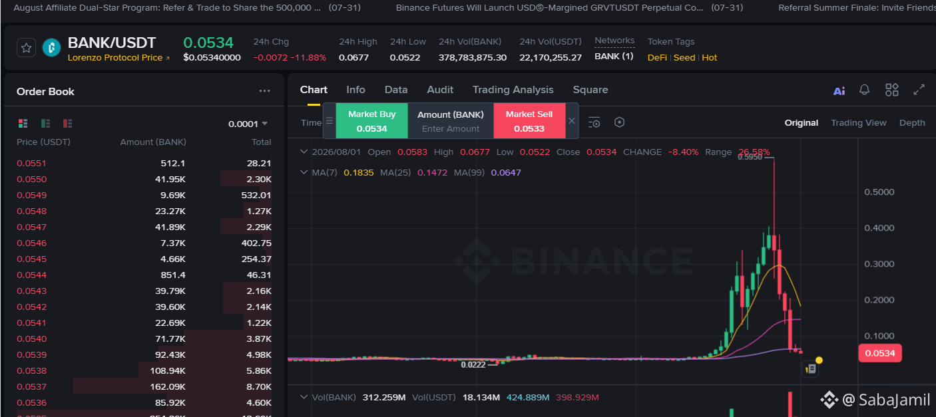Viewport: 936px width, 417px height.
Task: Click the hexagon chart settings icon
Action: coord(620,122)
